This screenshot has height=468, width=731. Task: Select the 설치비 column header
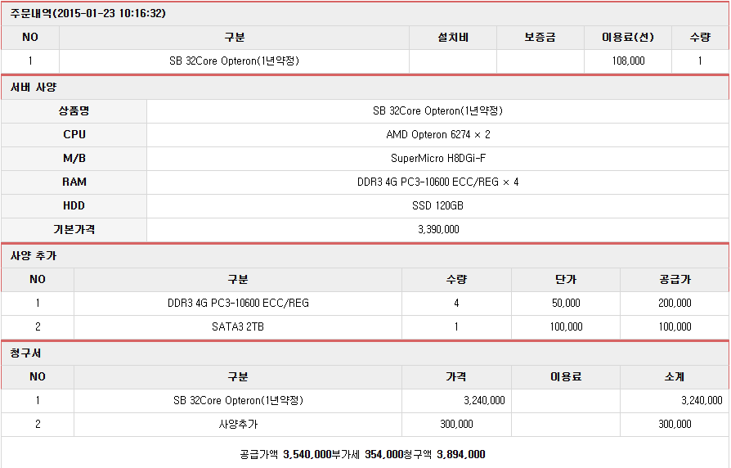(x=453, y=38)
